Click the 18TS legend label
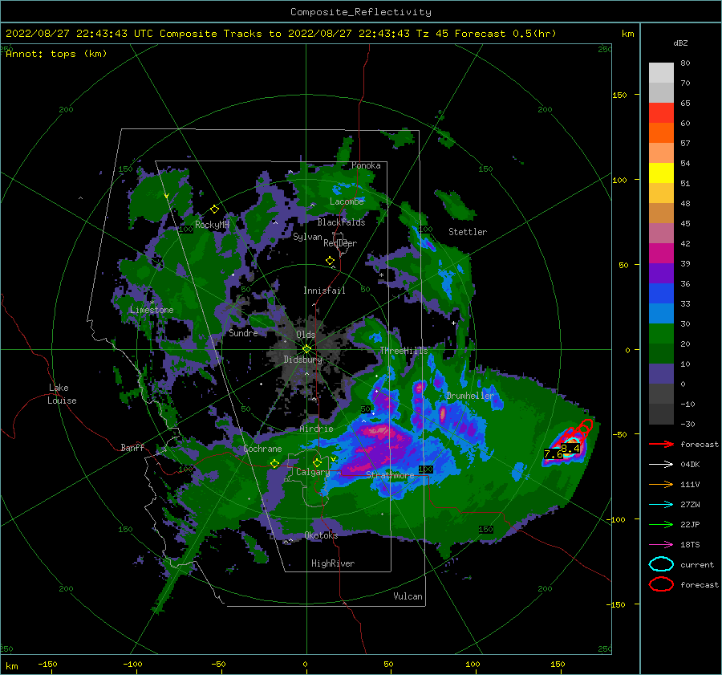722x675 pixels. pyautogui.click(x=690, y=545)
